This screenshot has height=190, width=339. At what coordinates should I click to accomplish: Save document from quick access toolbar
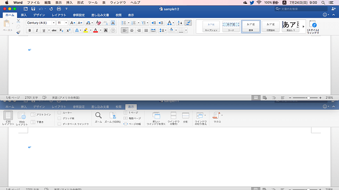pyautogui.click(x=33, y=9)
